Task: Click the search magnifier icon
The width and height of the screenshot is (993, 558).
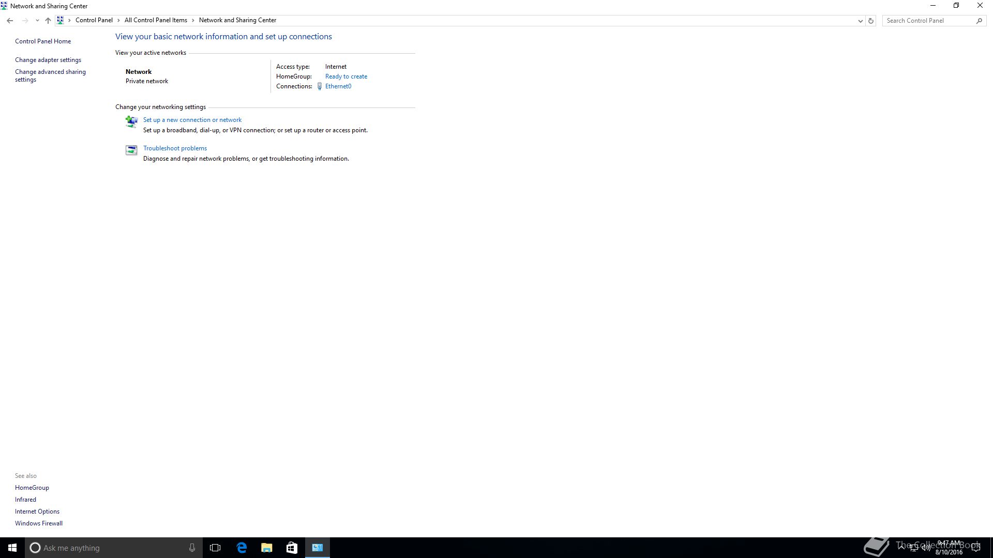Action: point(979,21)
